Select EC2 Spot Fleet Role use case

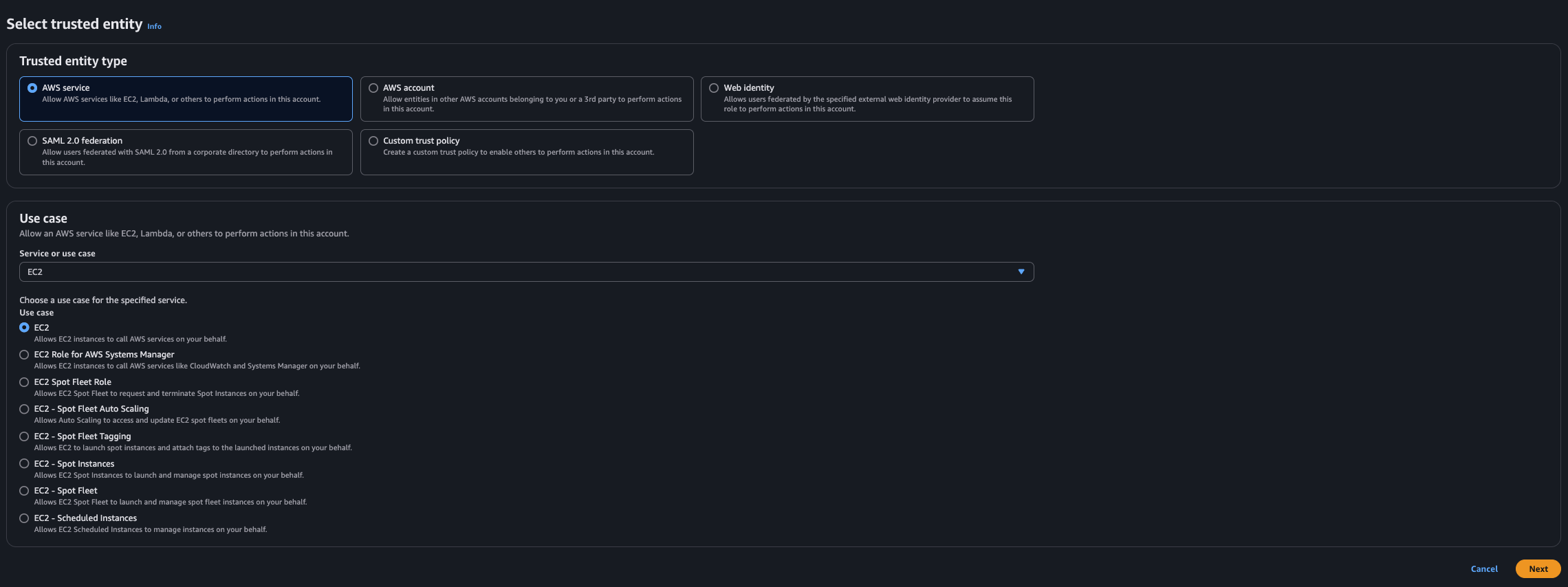pos(24,382)
